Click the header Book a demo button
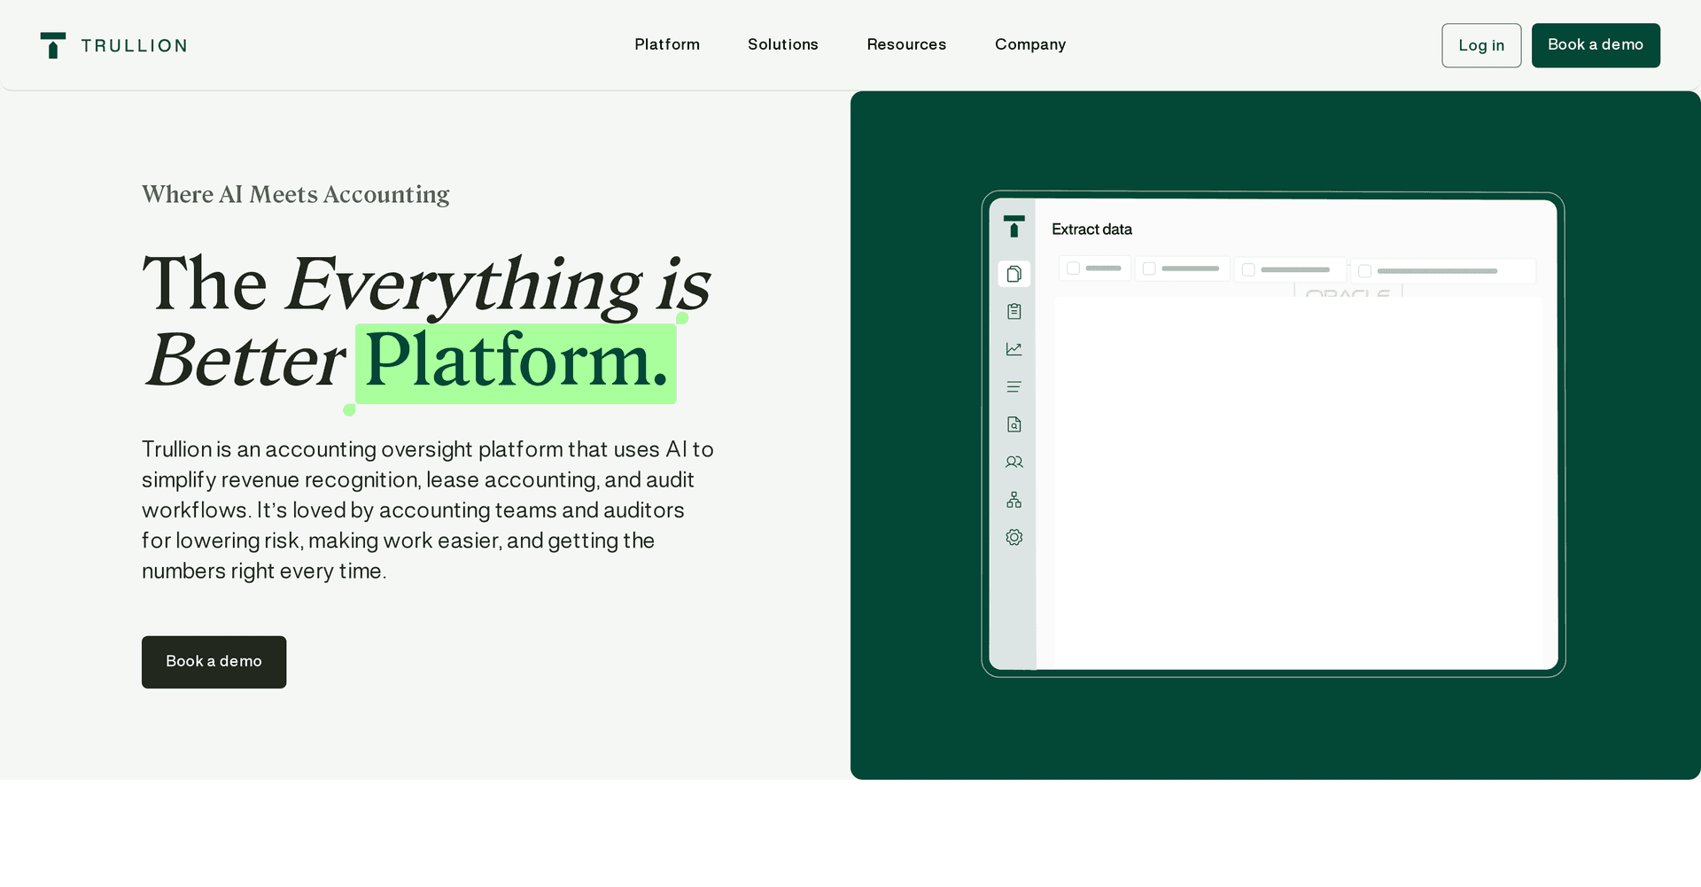This screenshot has width=1701, height=887. [x=1596, y=45]
